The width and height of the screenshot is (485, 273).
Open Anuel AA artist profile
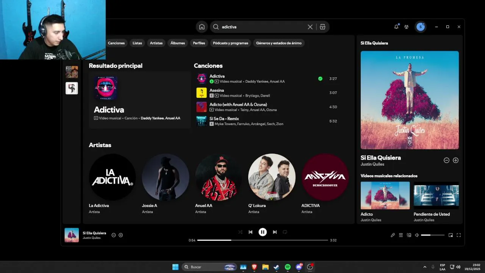(219, 177)
